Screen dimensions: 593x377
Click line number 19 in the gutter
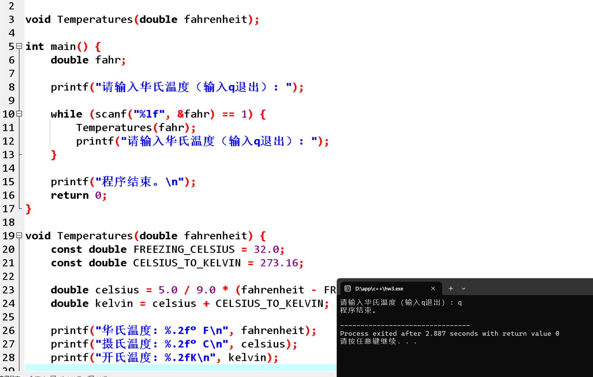pos(8,236)
